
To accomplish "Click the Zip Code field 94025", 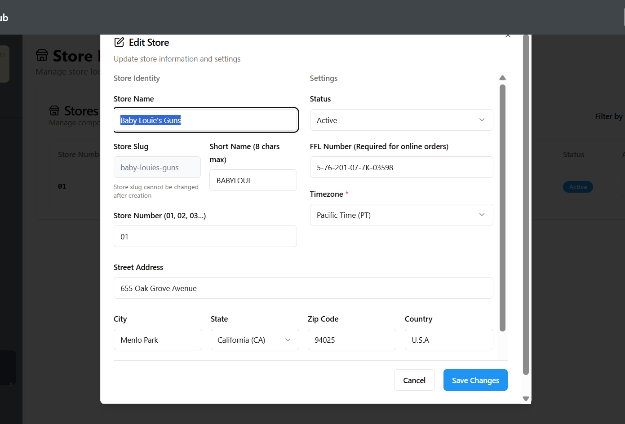I will [352, 340].
